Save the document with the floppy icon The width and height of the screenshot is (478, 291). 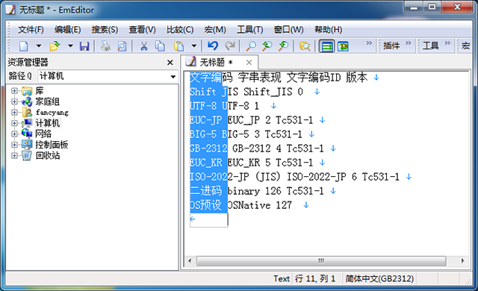pyautogui.click(x=84, y=46)
